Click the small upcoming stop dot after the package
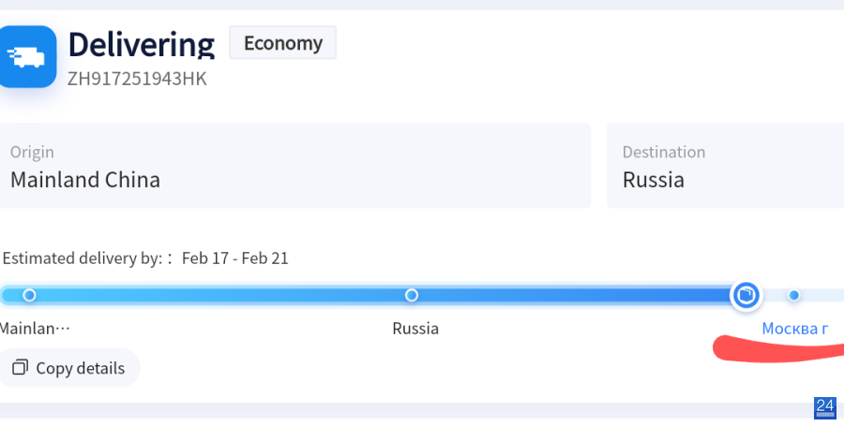Viewport: 844px width, 427px height. click(x=793, y=295)
